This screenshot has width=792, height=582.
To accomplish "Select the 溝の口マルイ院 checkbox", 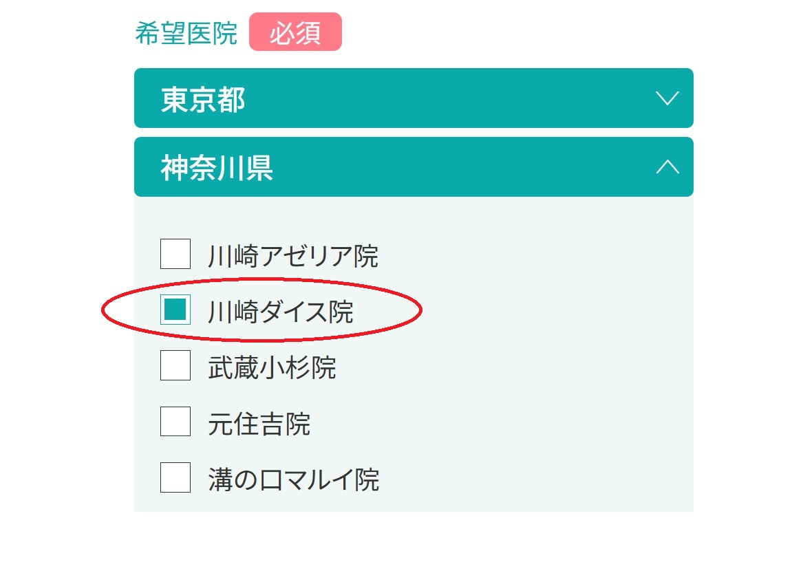I will click(175, 477).
